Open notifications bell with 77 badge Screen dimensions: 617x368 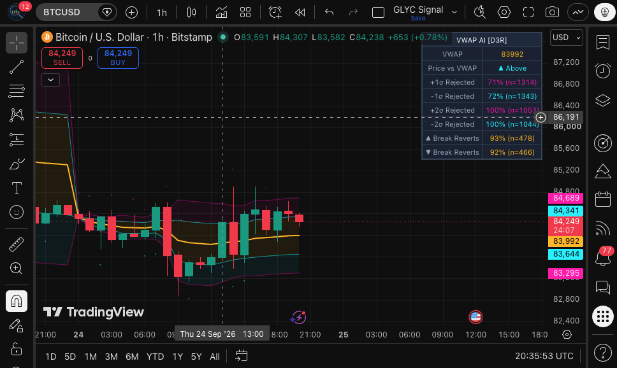tap(603, 257)
